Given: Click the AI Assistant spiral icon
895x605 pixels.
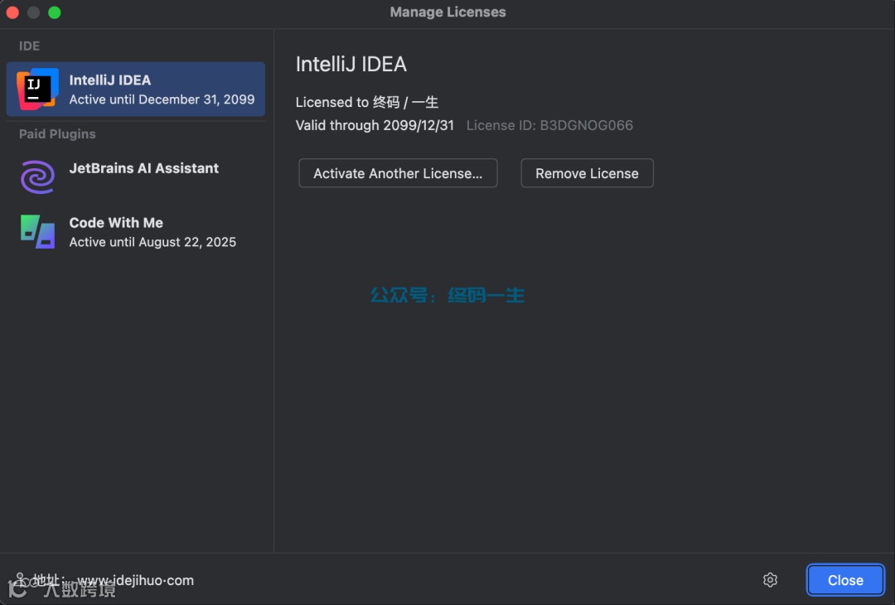Looking at the screenshot, I should (x=37, y=177).
